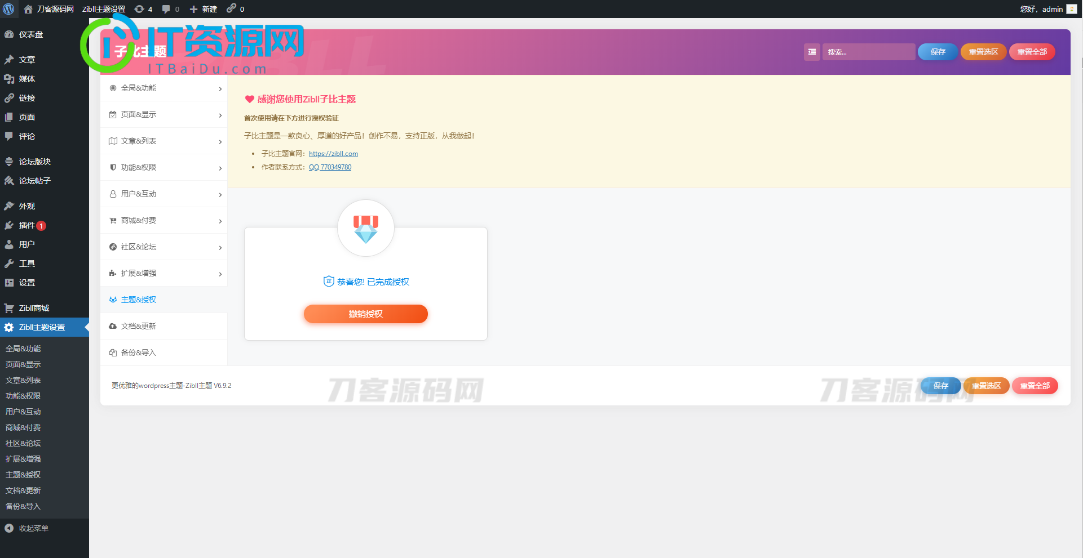Expand the 全局&功能 section chevron
The image size is (1083, 558).
click(x=220, y=89)
